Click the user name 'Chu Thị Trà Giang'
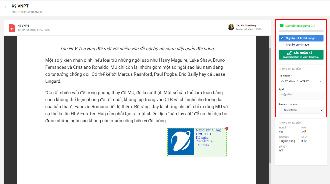330x184 pixels. coord(246,25)
